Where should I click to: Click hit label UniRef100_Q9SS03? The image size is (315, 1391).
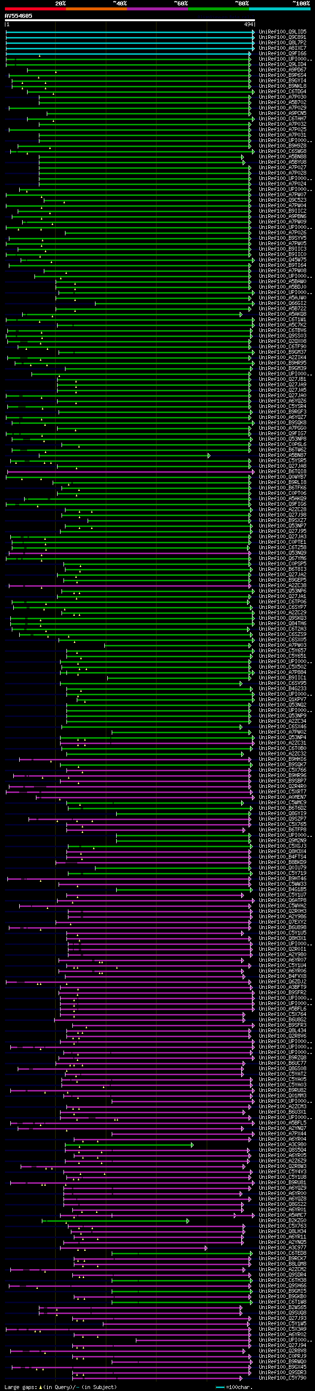point(283,336)
